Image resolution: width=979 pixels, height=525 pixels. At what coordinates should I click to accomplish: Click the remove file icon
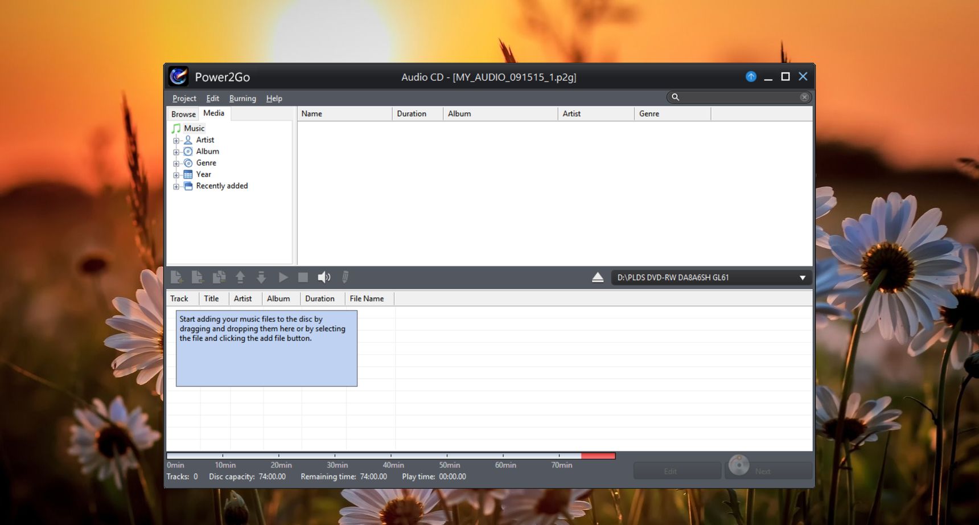(198, 277)
